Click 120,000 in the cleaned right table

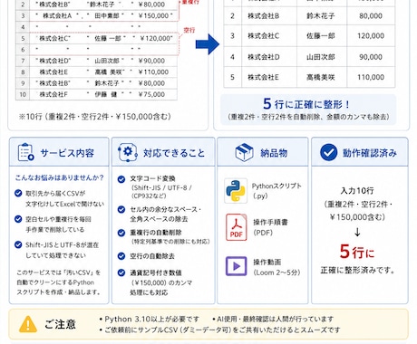coord(371,35)
